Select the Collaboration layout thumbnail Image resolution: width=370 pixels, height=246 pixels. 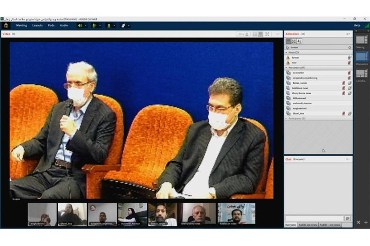point(362,73)
